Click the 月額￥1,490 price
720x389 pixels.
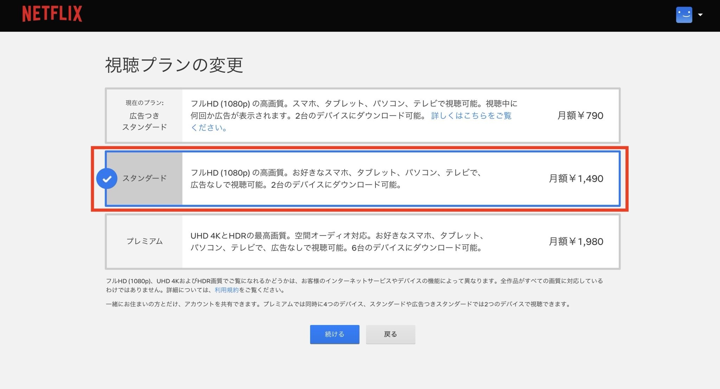[576, 179]
